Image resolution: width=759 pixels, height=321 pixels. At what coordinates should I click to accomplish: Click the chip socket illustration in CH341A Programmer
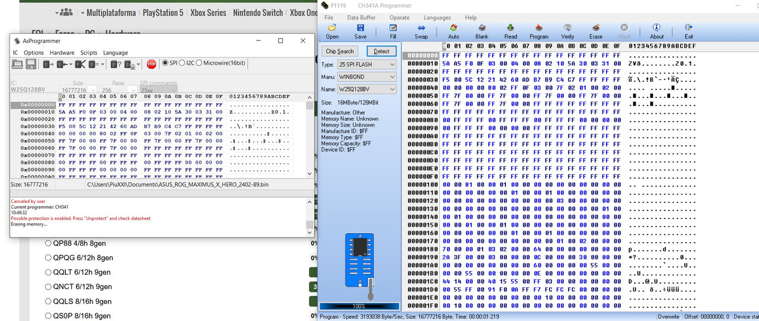tap(359, 265)
